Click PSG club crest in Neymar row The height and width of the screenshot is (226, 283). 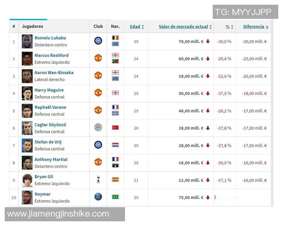[x=98, y=197]
